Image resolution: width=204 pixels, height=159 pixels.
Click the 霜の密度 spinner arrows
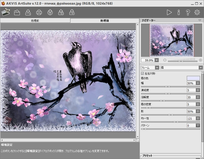click(198, 104)
